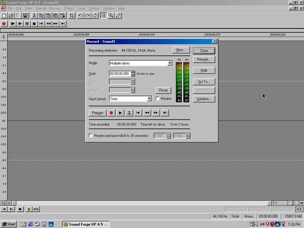Open the Input format dropdown
Image resolution: width=304 pixels, height=228 pixels.
point(149,99)
